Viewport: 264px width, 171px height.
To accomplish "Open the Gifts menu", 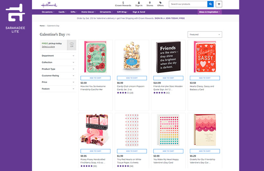I will pyautogui.click(x=74, y=12).
